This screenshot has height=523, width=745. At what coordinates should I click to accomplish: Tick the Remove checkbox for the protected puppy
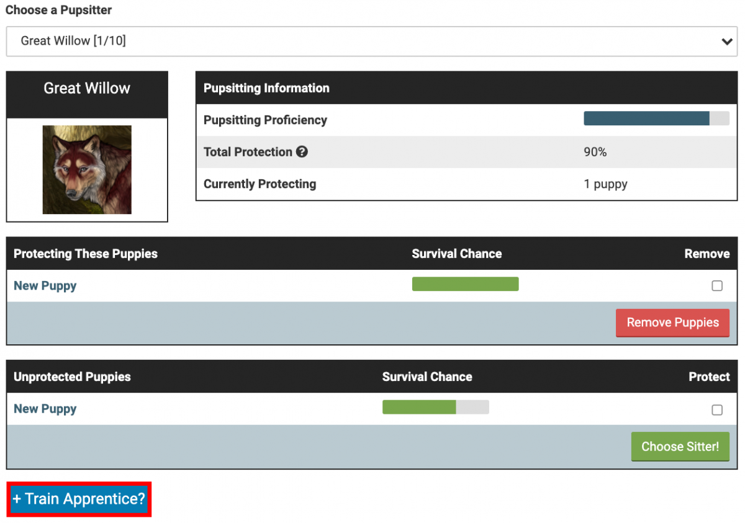(x=717, y=286)
